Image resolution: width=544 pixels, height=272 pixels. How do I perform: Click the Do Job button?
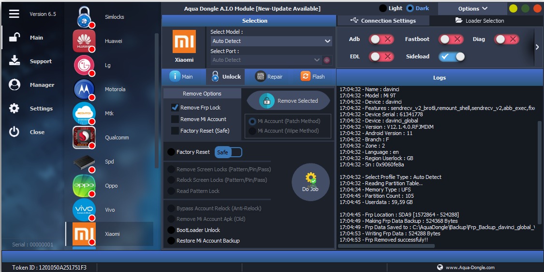[x=310, y=182]
